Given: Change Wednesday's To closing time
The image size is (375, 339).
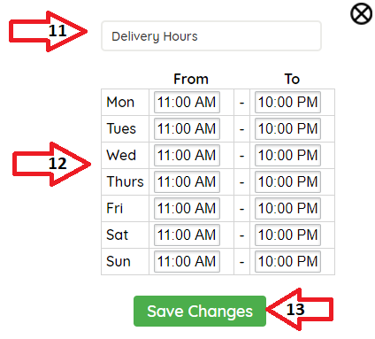Looking at the screenshot, I should coord(287,155).
